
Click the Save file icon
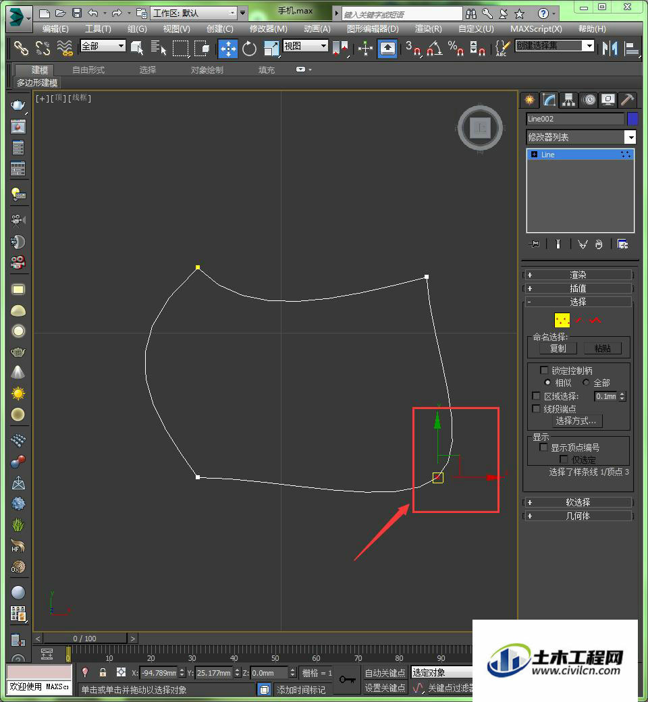coord(76,13)
